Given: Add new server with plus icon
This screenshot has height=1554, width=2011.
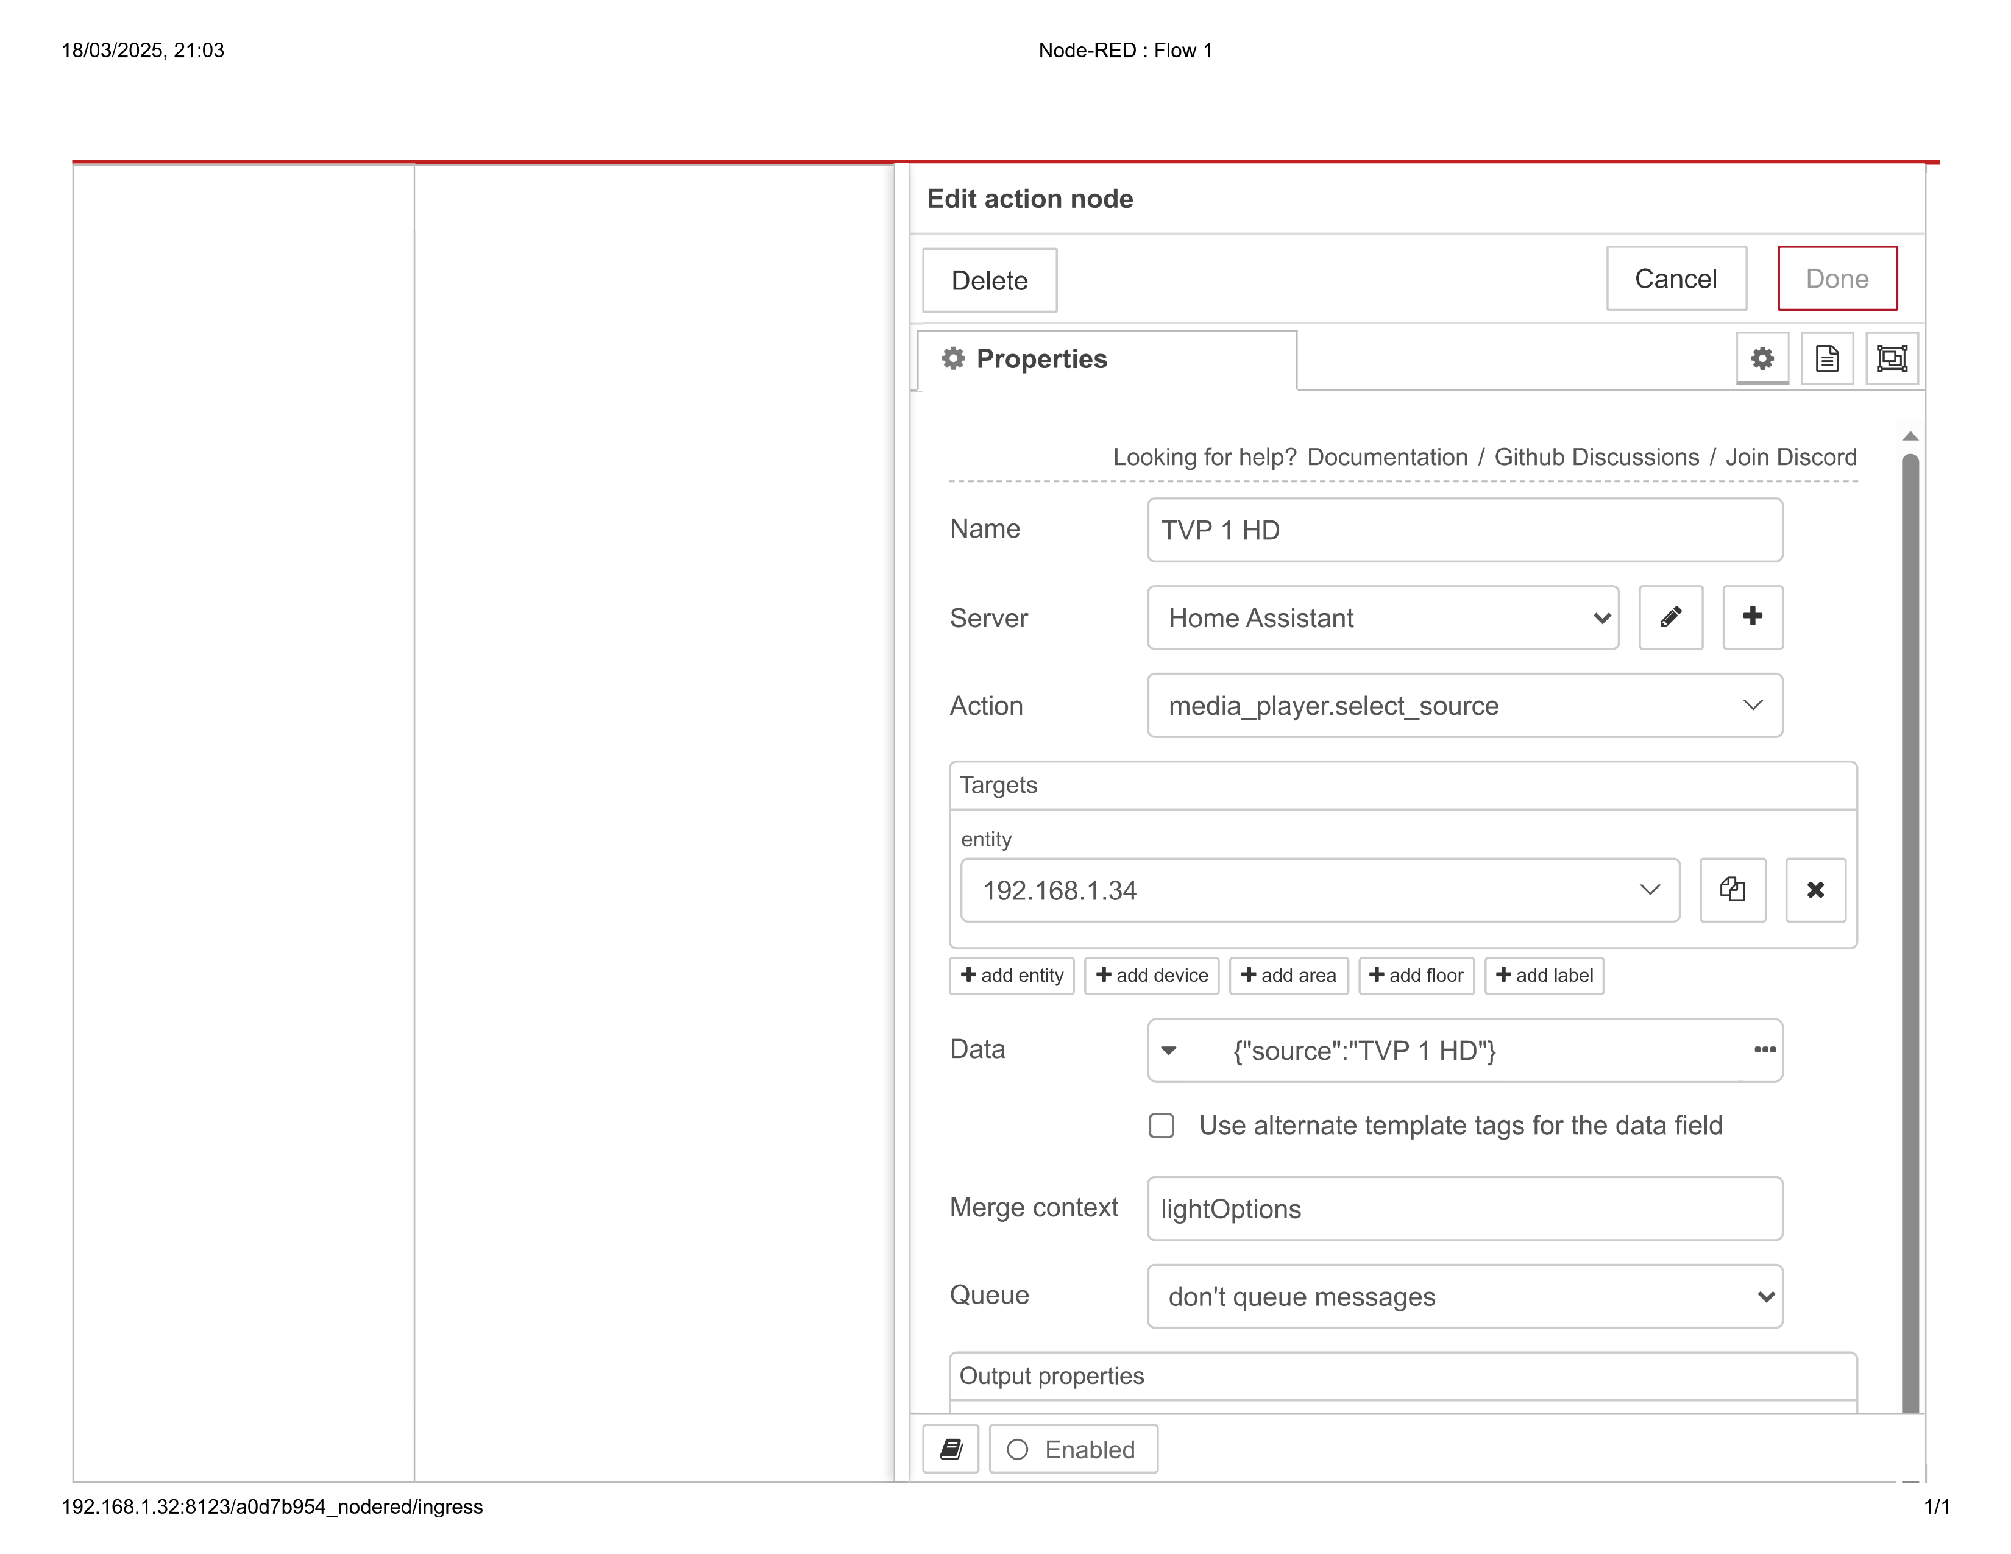Looking at the screenshot, I should tap(1752, 617).
